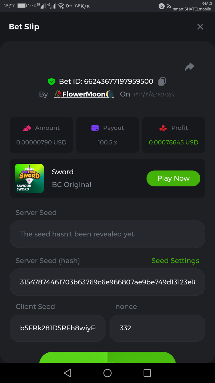Open FlowerMoon user profile link
Image resolution: width=215 pixels, height=383 pixels.
point(84,94)
